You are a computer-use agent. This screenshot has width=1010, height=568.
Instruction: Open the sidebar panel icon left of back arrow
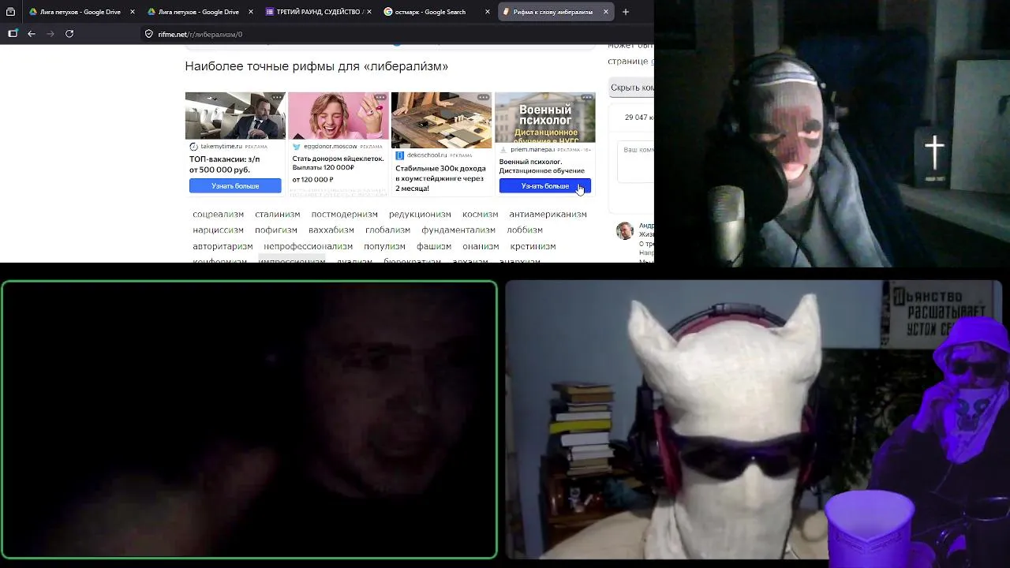click(x=13, y=34)
